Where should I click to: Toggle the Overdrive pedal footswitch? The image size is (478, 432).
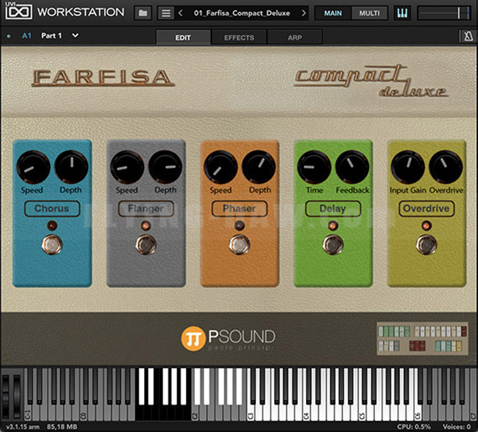click(426, 245)
